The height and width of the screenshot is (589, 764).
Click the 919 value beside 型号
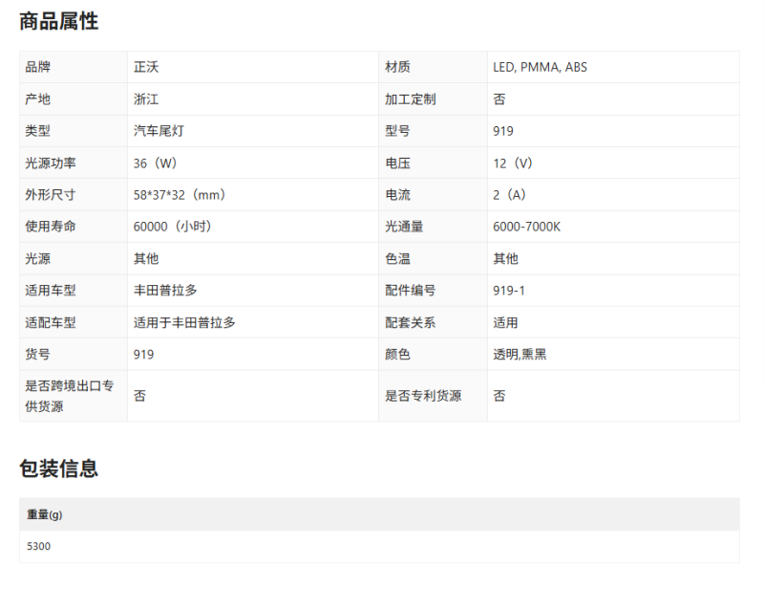point(503,131)
